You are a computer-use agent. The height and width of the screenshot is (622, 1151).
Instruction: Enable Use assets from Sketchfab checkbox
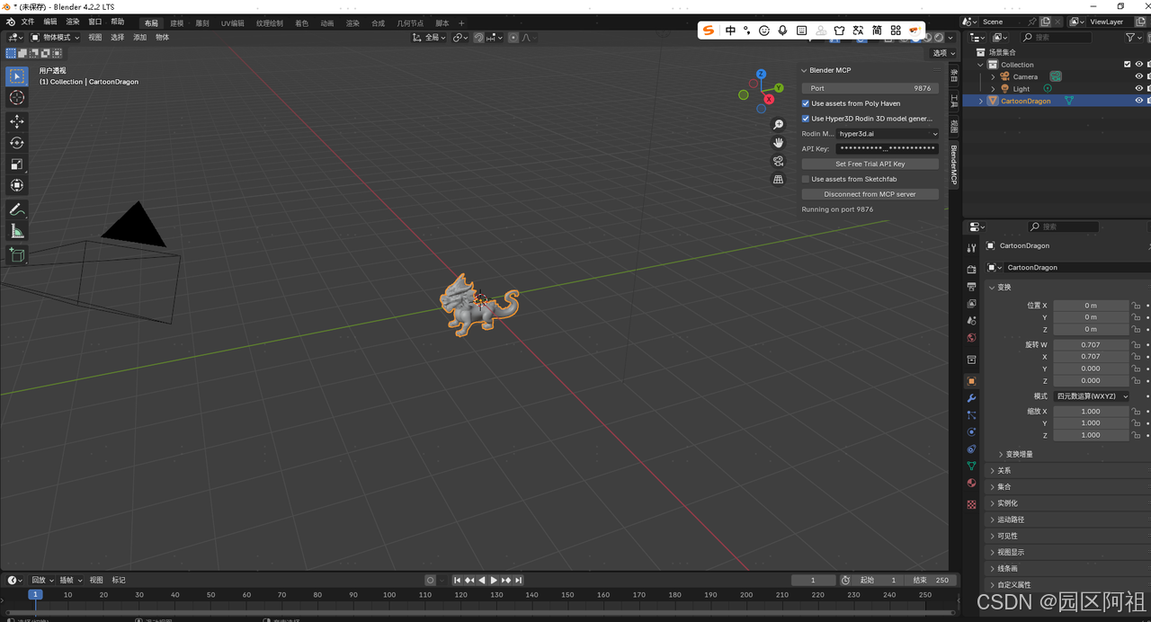(806, 179)
